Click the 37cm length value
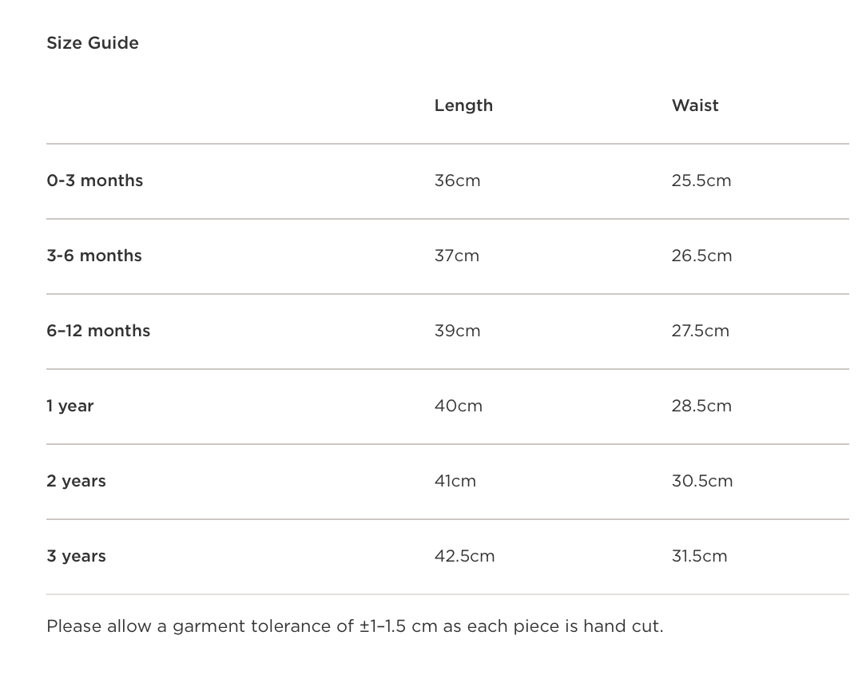The image size is (858, 695). click(x=457, y=256)
